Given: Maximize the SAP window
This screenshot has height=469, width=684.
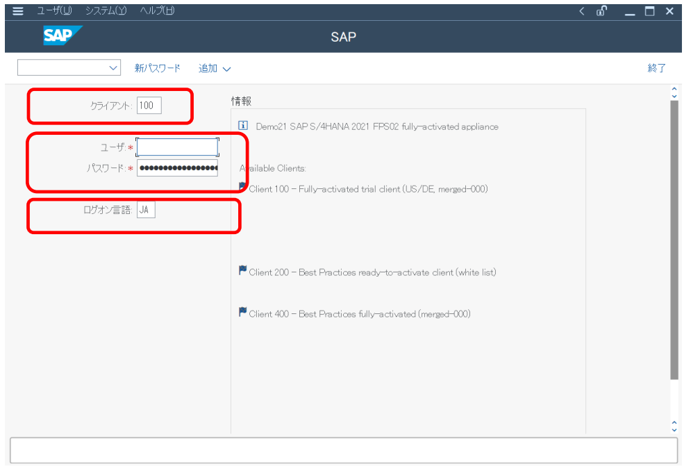Looking at the screenshot, I should click(x=649, y=11).
